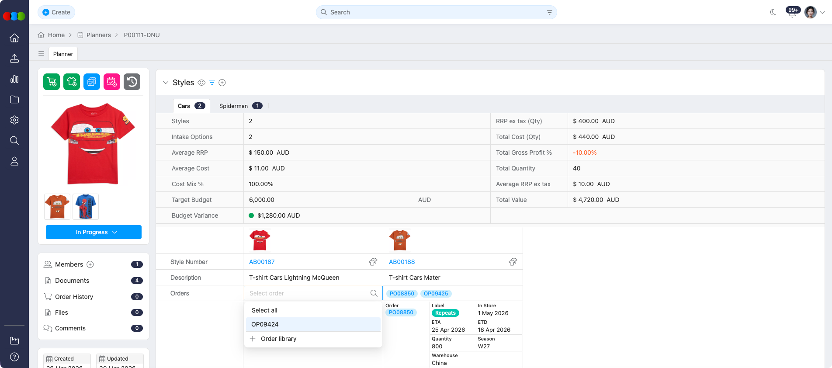Switch to the Spiderman tab

233,106
